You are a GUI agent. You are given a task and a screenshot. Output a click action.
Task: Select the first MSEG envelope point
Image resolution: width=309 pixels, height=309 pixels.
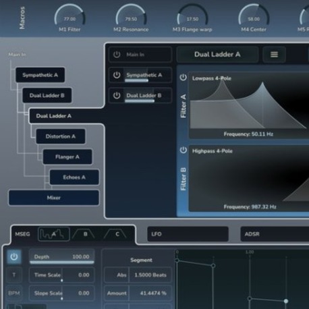177,260
